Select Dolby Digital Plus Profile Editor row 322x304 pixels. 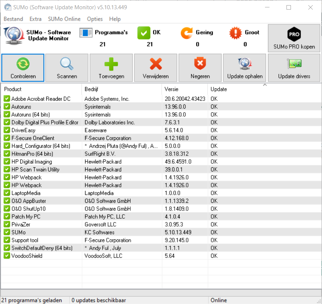161,122
